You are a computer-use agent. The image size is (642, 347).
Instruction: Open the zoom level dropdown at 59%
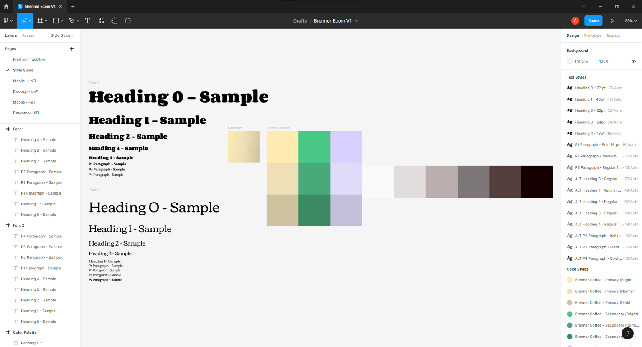point(631,21)
